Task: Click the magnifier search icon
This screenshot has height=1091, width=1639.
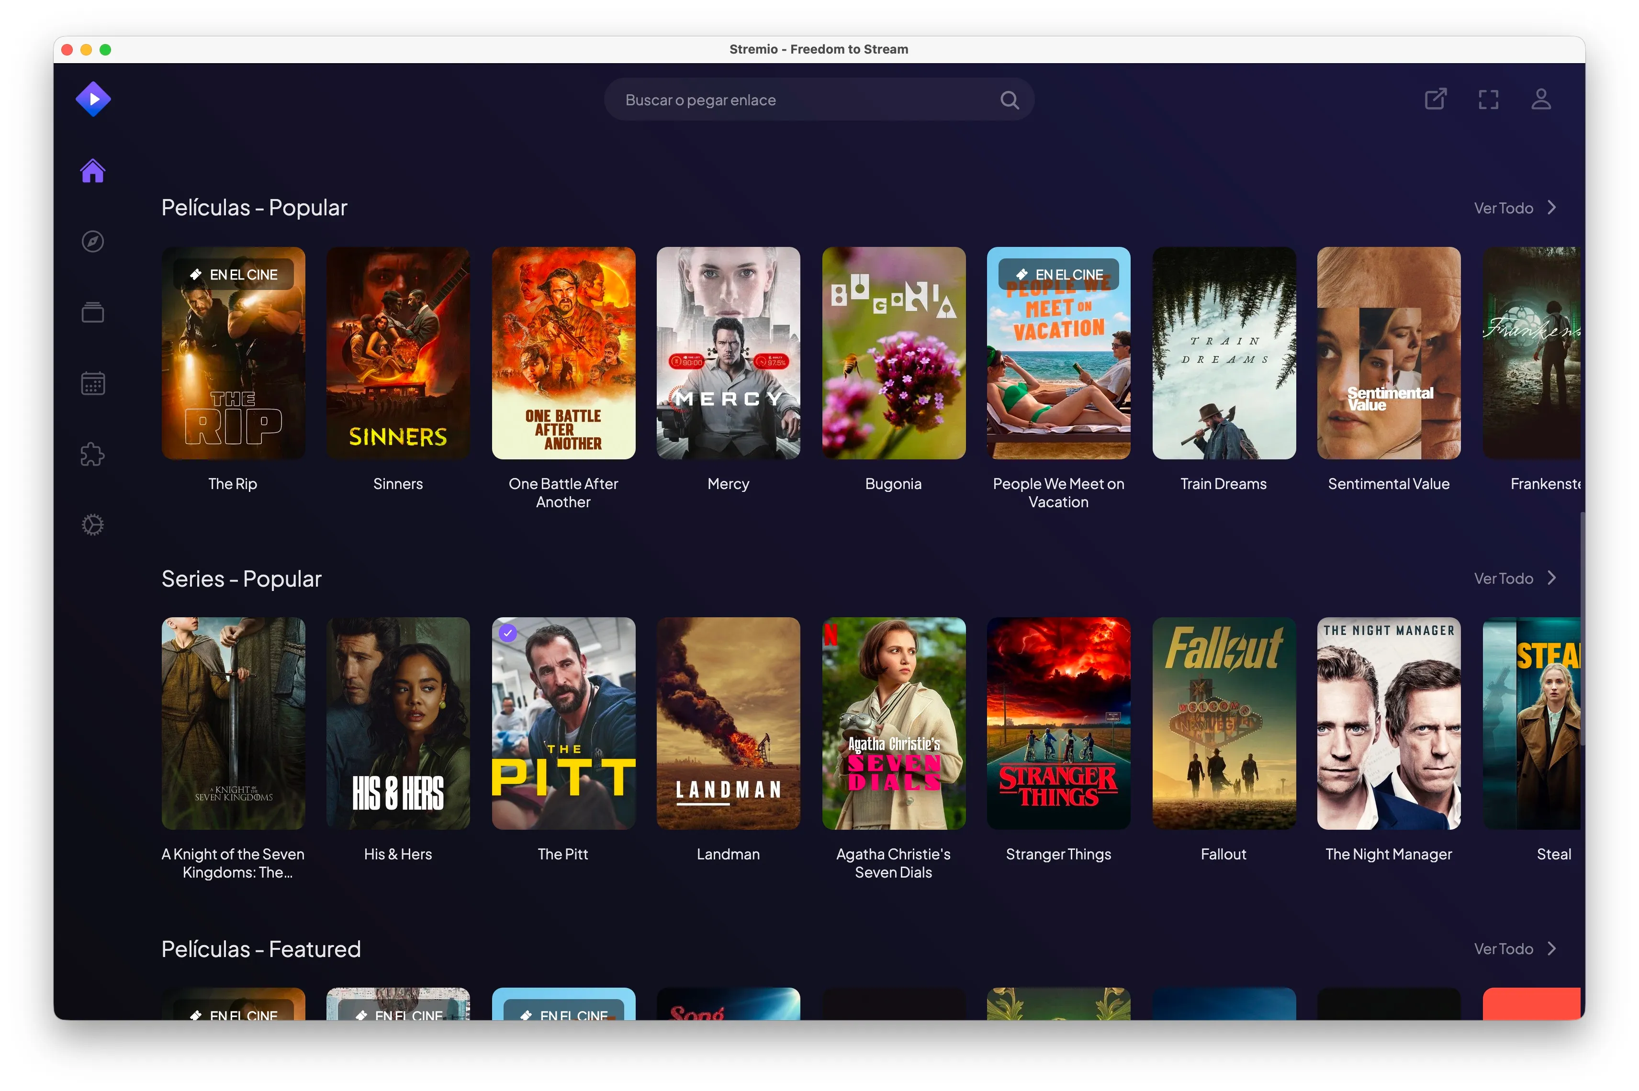Action: tap(1009, 100)
